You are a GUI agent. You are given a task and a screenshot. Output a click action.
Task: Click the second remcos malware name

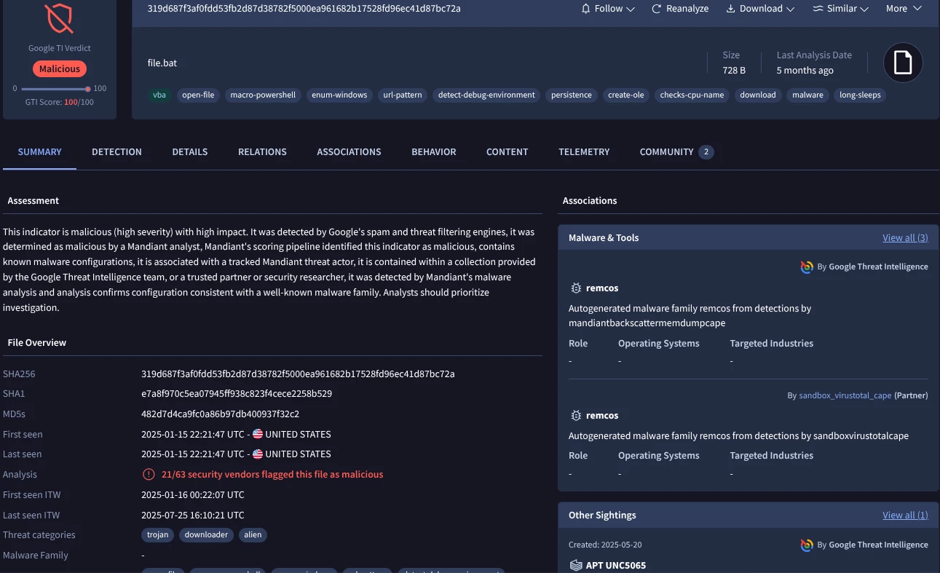point(602,416)
